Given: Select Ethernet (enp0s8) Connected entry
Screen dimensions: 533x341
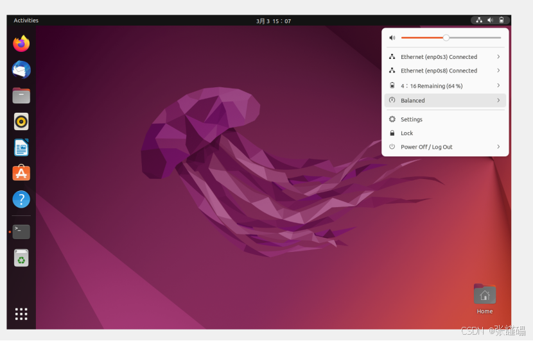Looking at the screenshot, I should pyautogui.click(x=445, y=71).
